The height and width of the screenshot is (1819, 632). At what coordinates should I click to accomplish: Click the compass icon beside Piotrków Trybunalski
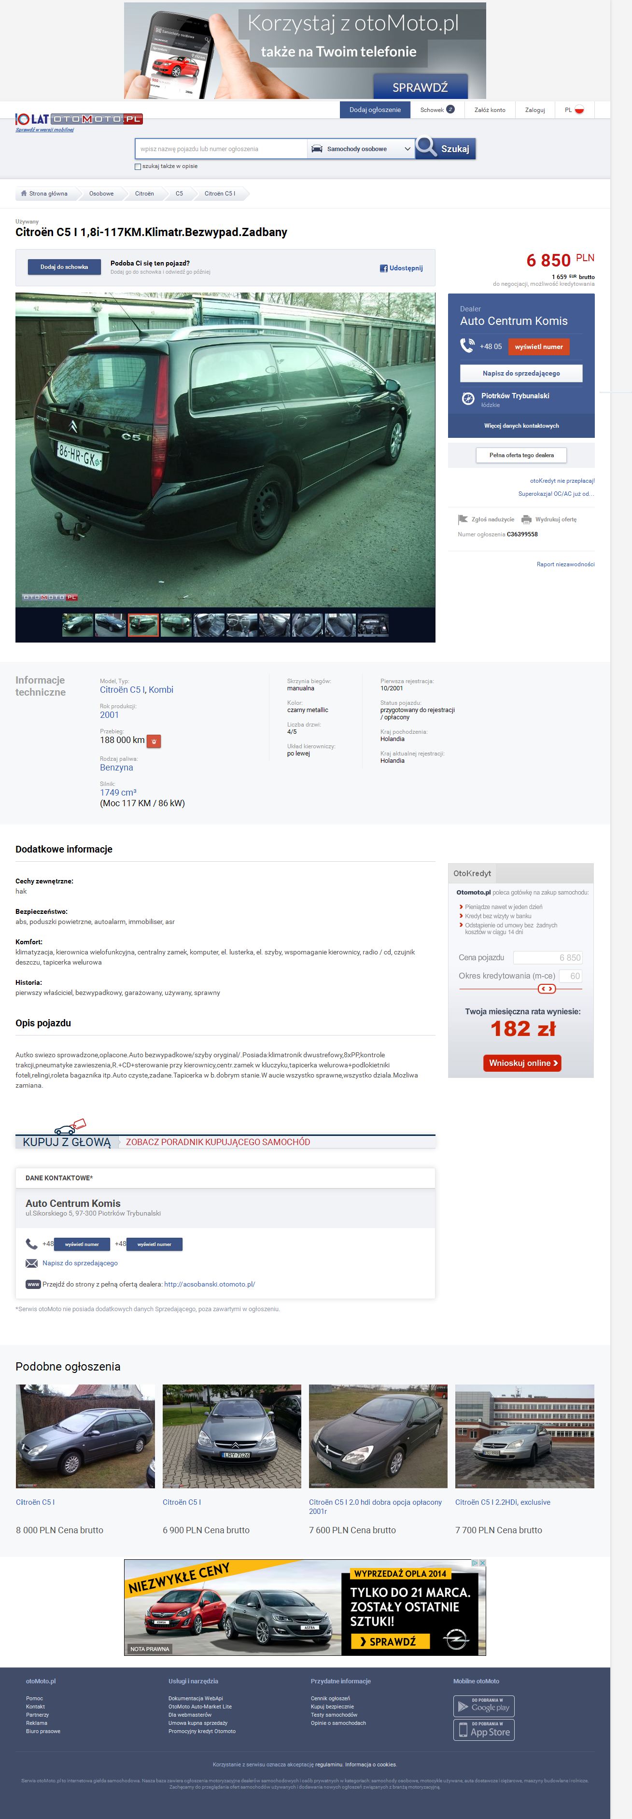click(x=467, y=399)
